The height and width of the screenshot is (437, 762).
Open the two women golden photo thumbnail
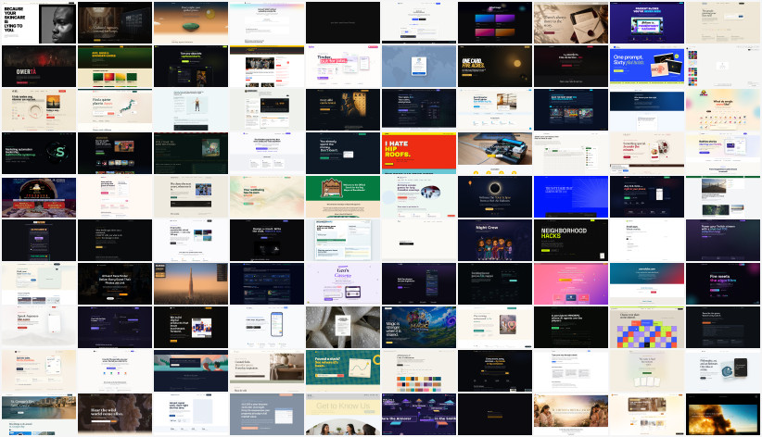coord(571,414)
